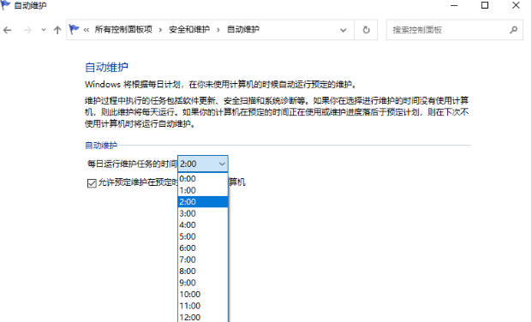The width and height of the screenshot is (532, 322).
Task: Choose 12:00 in the dropdown list
Action: pyautogui.click(x=203, y=317)
